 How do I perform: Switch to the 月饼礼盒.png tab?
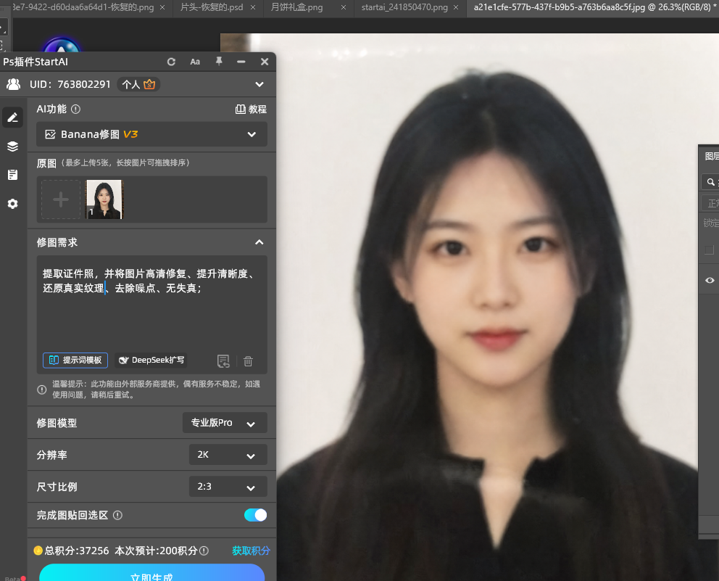[x=296, y=7]
